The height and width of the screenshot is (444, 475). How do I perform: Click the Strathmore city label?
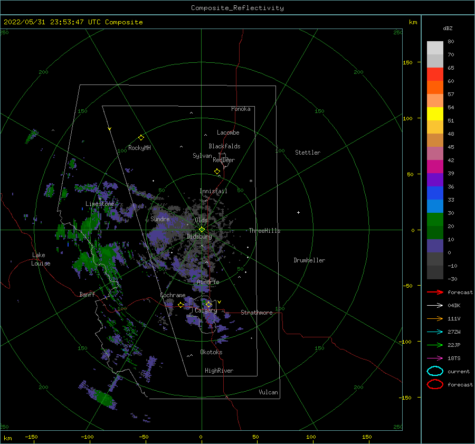point(256,313)
